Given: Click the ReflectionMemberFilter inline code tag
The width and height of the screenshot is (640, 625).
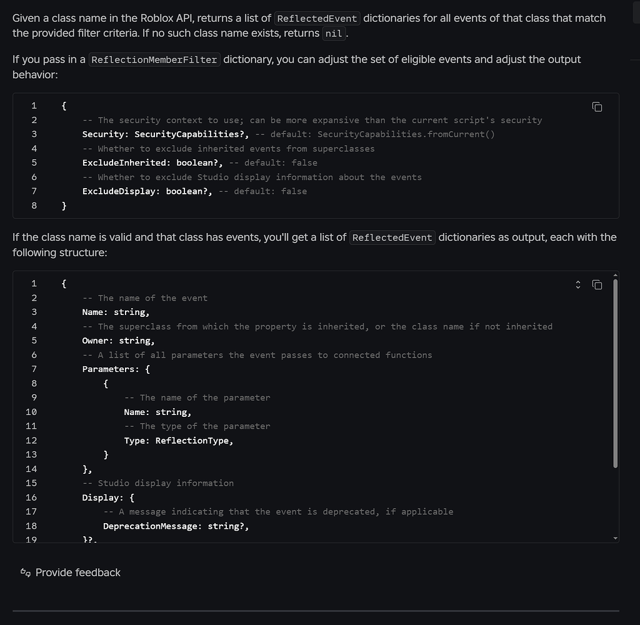Looking at the screenshot, I should (x=154, y=59).
